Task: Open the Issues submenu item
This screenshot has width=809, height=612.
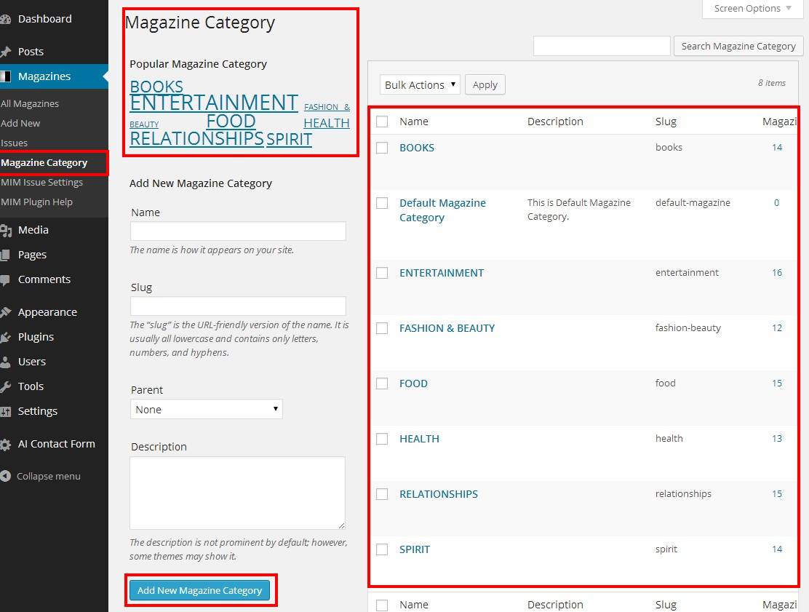Action: (x=15, y=143)
